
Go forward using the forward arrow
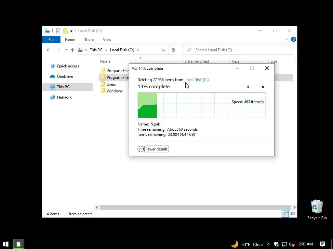click(58, 50)
